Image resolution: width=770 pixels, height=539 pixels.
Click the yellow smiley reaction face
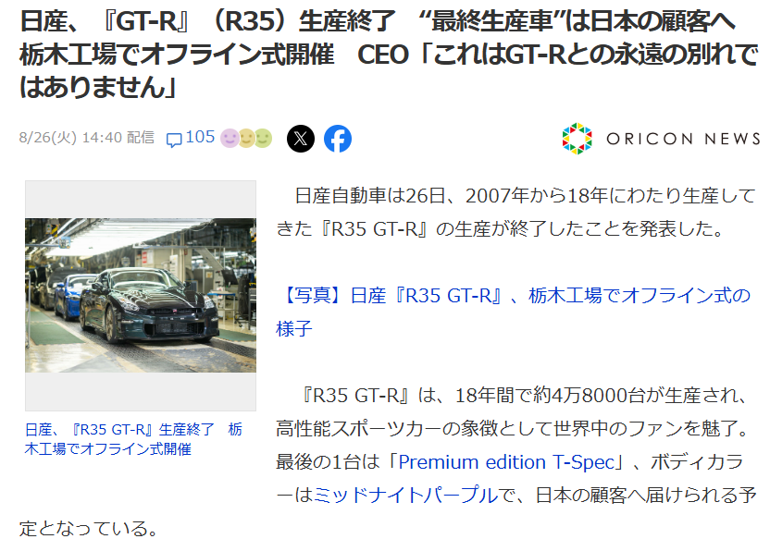(x=246, y=139)
